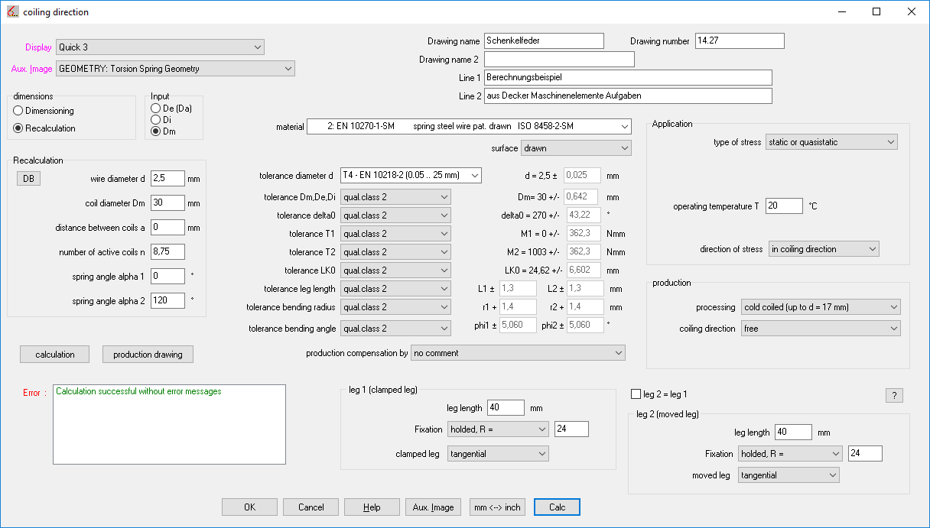This screenshot has width=930, height=528.
Task: Click the question mark help button
Action: (894, 395)
